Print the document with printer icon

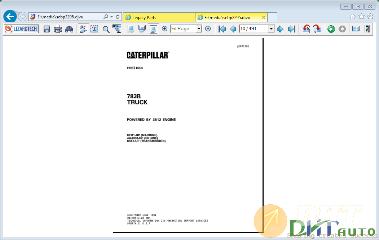tap(58, 29)
